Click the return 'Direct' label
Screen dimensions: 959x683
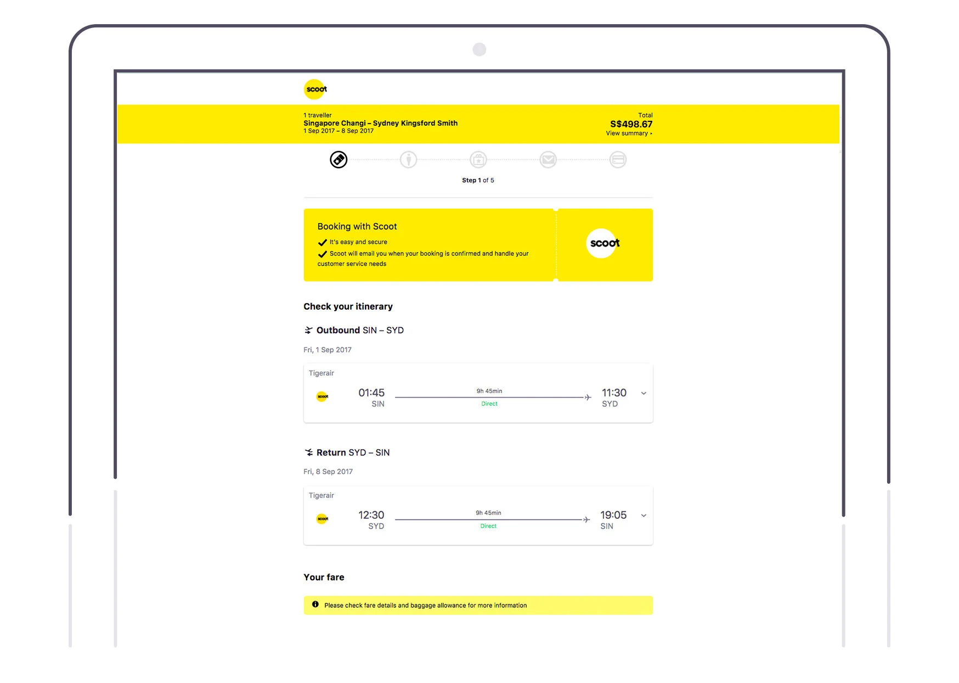point(488,526)
